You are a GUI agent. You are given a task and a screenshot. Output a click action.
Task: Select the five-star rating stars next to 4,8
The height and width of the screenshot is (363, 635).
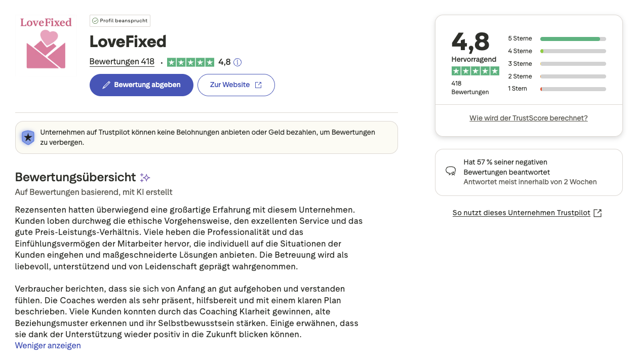coord(191,62)
